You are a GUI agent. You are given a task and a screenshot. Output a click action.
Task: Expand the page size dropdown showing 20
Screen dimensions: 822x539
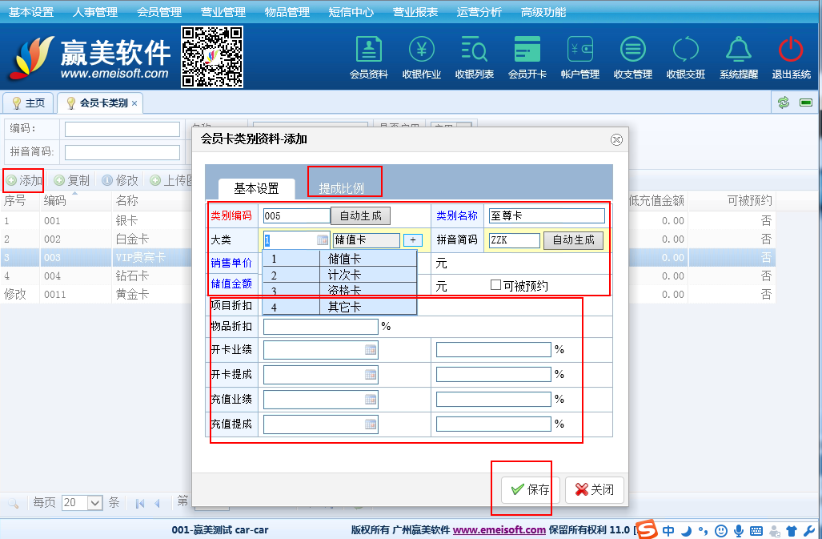(x=94, y=503)
